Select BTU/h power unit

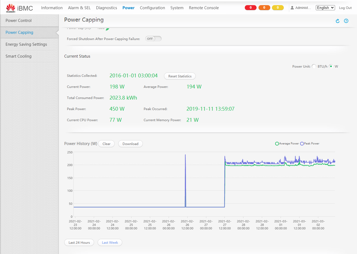[314, 66]
